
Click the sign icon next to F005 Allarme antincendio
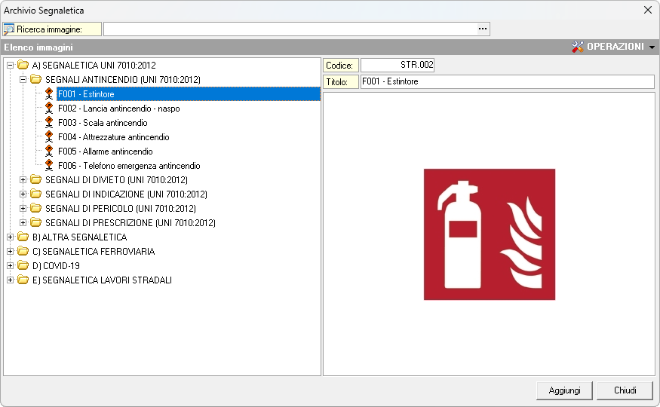pos(49,151)
